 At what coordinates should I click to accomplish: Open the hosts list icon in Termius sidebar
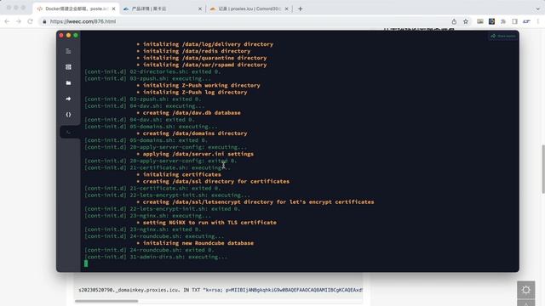tap(68, 51)
